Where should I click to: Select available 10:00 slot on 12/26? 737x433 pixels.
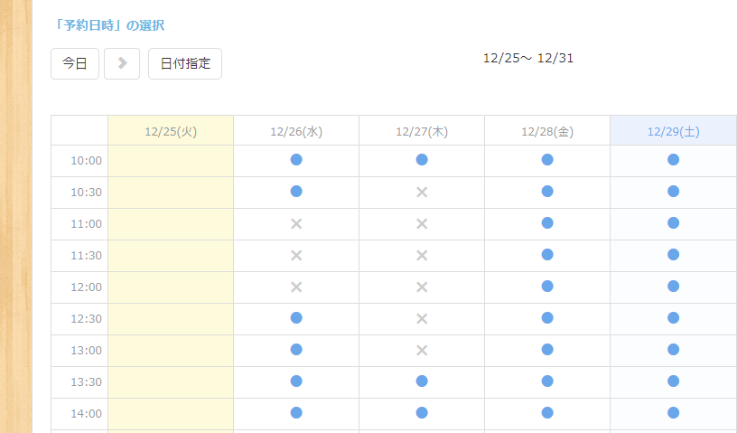pyautogui.click(x=296, y=160)
